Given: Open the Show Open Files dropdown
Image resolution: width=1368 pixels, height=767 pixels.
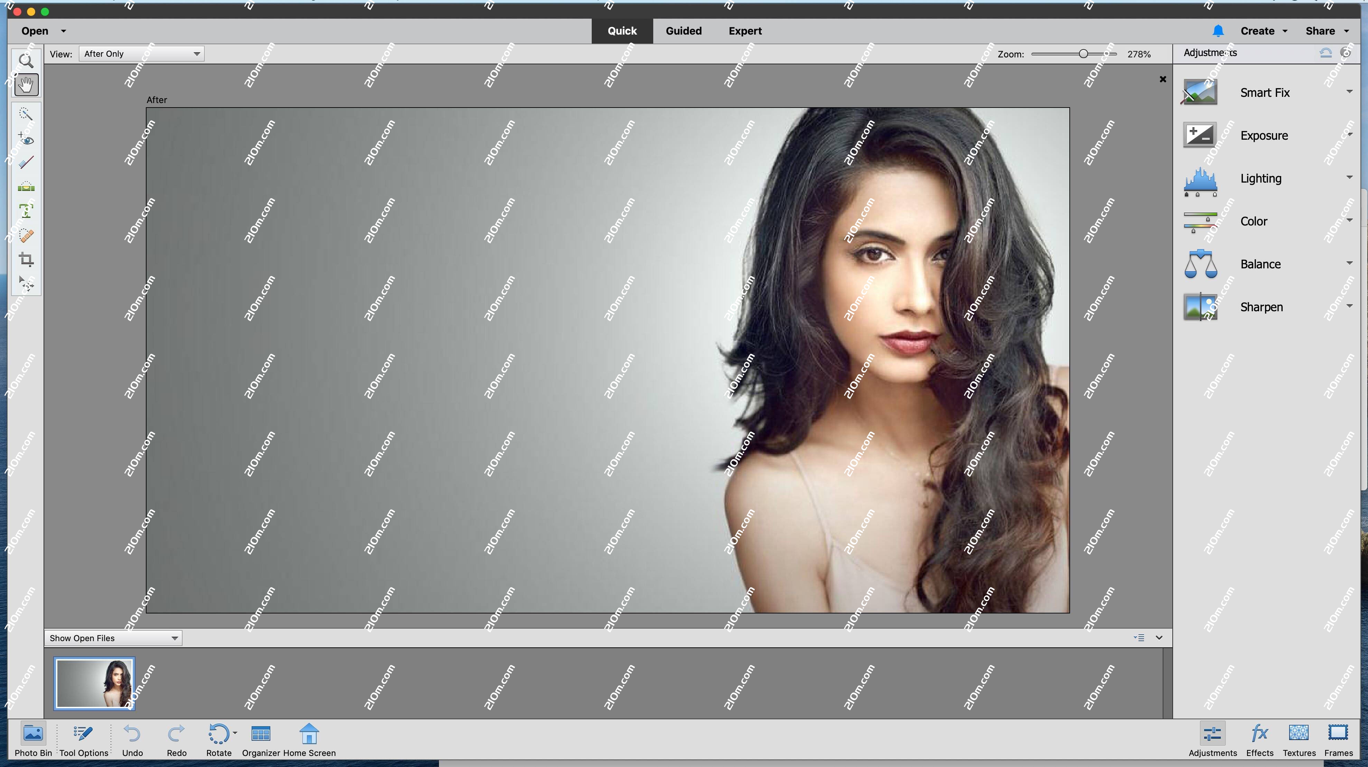Looking at the screenshot, I should point(113,638).
